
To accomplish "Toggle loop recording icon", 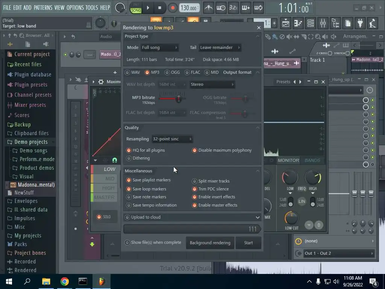I will pos(258,8).
